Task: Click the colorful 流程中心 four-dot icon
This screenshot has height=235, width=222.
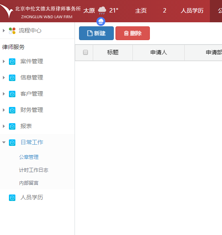Action: pyautogui.click(x=12, y=31)
